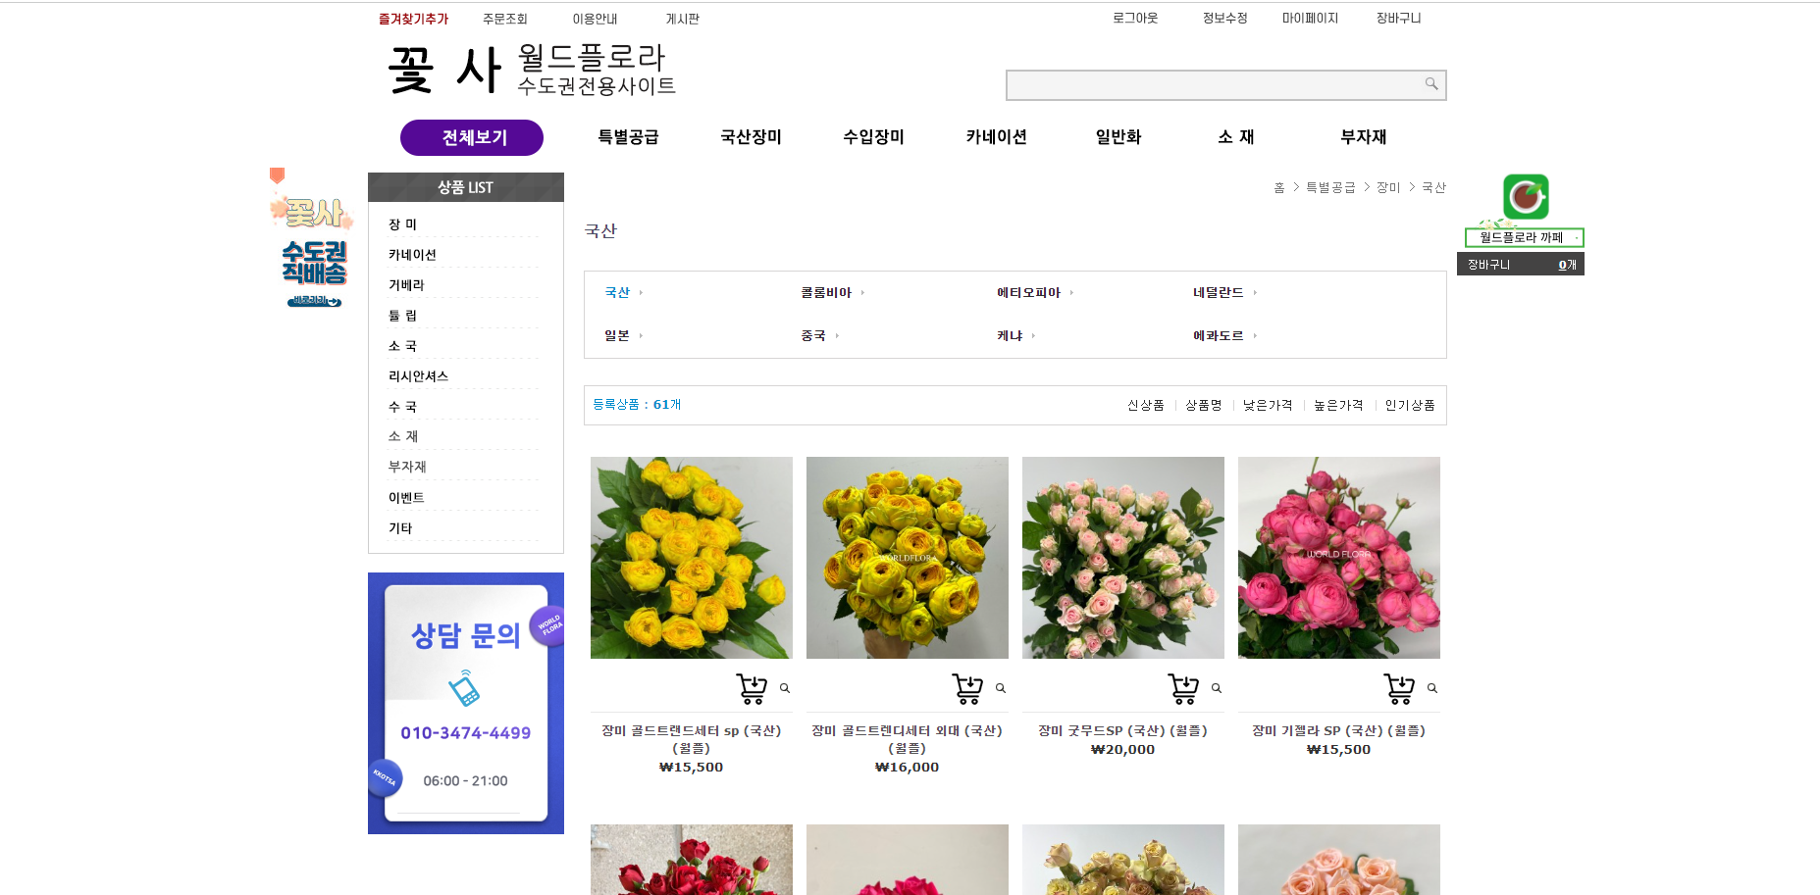Click 특별공급 in breadcrumb trail
Image resolution: width=1820 pixels, height=895 pixels.
point(1330,187)
